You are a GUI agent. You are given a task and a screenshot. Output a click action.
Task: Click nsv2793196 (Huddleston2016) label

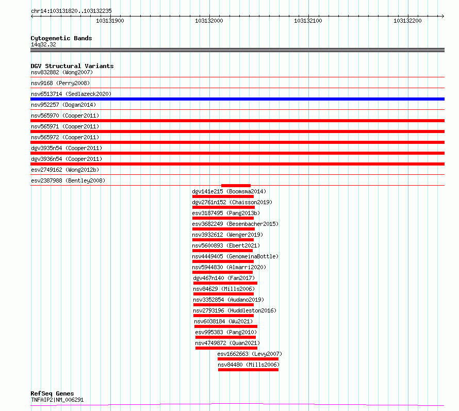[235, 310]
